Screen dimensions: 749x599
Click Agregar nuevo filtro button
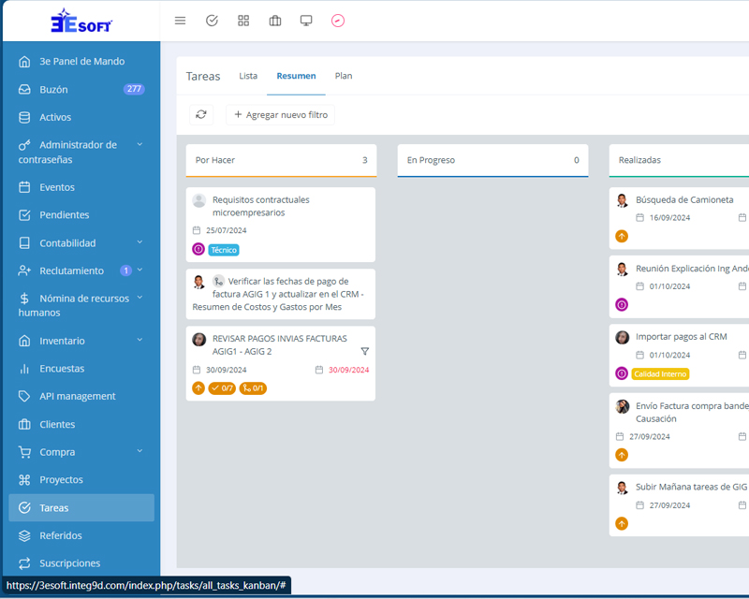coord(280,114)
